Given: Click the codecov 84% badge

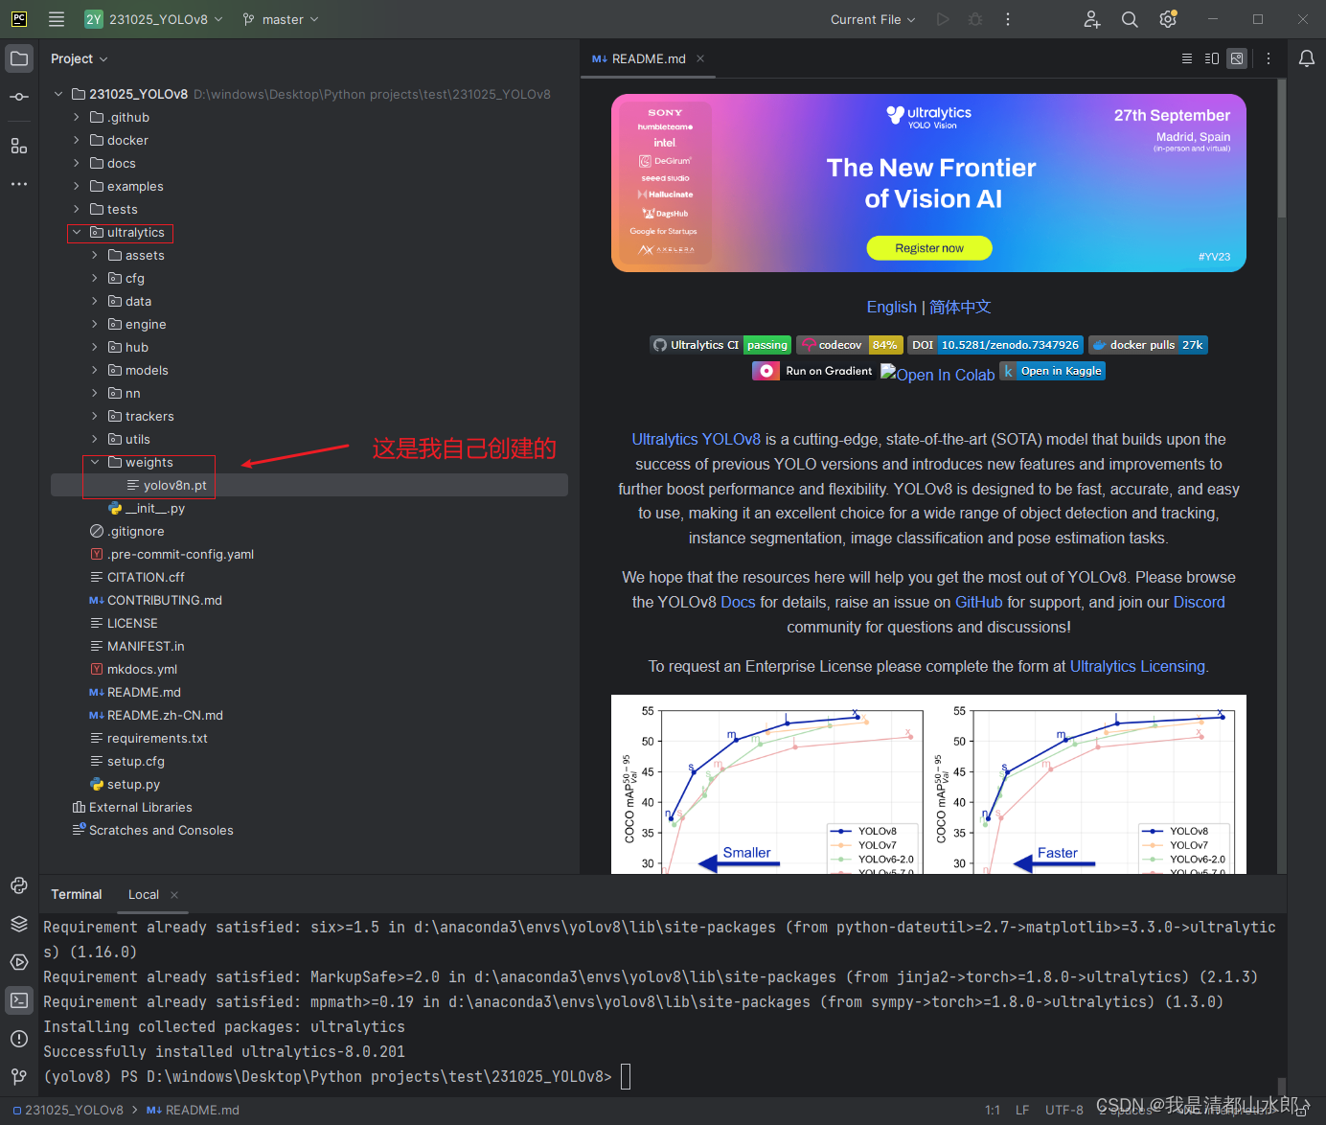Looking at the screenshot, I should [x=849, y=345].
